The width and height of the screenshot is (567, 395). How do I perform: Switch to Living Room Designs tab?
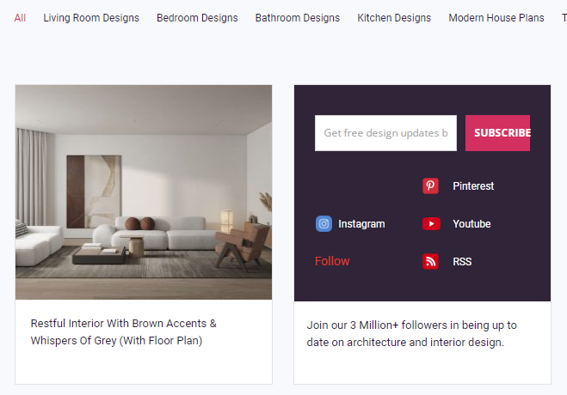click(91, 18)
